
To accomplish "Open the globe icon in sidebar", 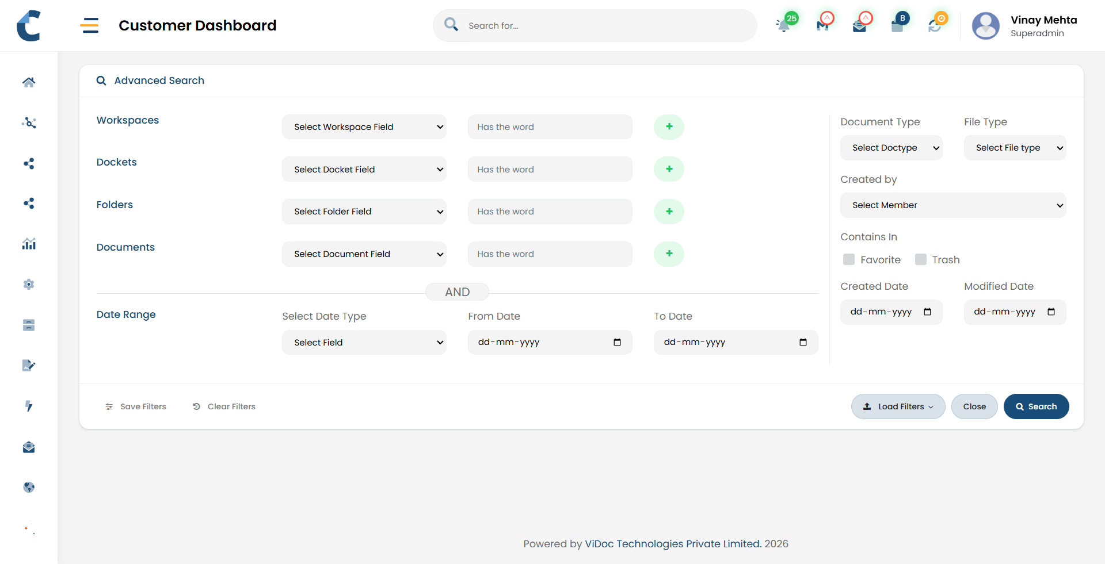I will pos(29,488).
